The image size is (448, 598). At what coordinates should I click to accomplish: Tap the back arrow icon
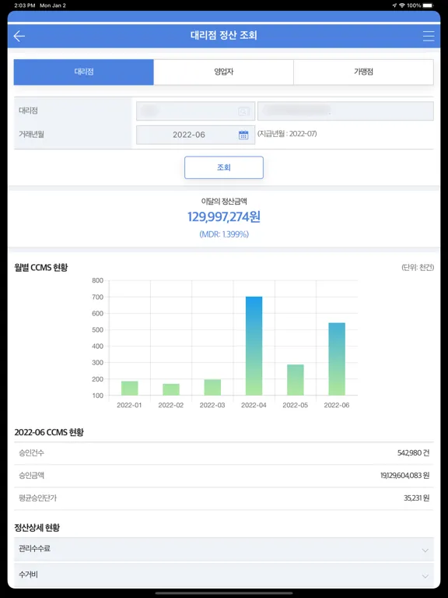[19, 37]
